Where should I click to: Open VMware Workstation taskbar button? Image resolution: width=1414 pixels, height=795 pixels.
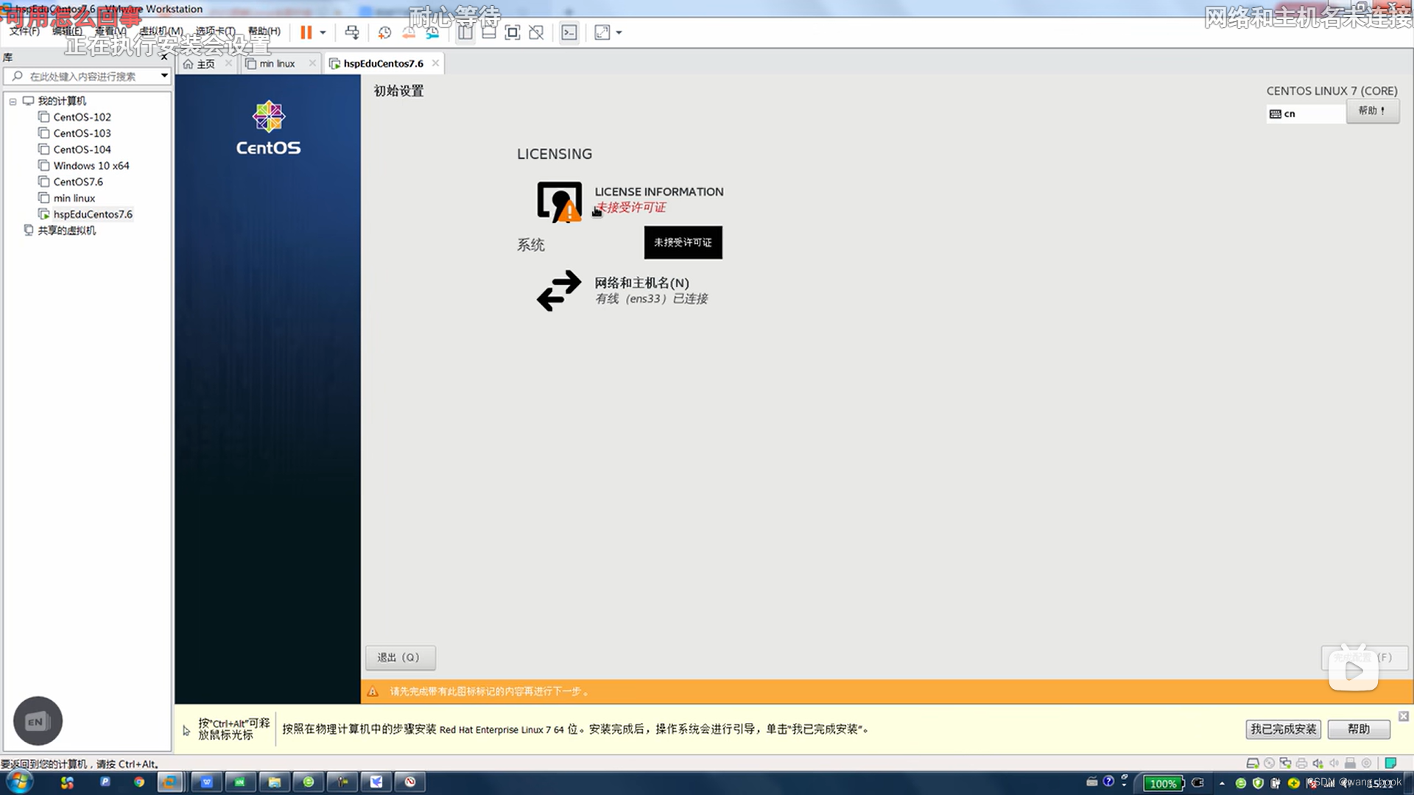pyautogui.click(x=170, y=782)
